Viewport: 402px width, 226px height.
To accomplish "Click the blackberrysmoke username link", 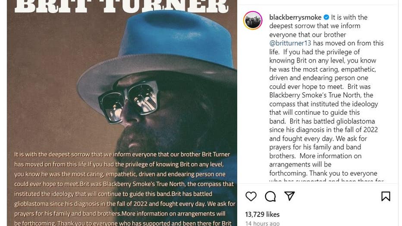I will point(295,17).
